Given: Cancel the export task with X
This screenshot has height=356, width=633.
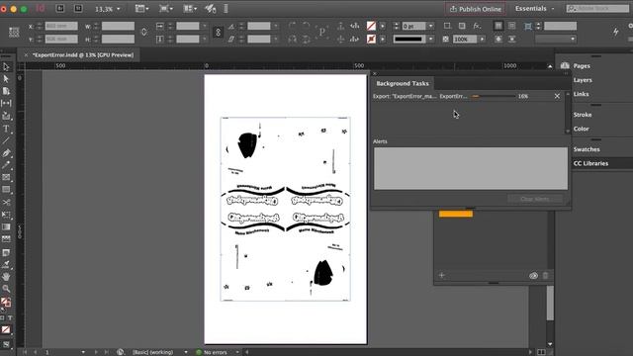Looking at the screenshot, I should pyautogui.click(x=557, y=96).
